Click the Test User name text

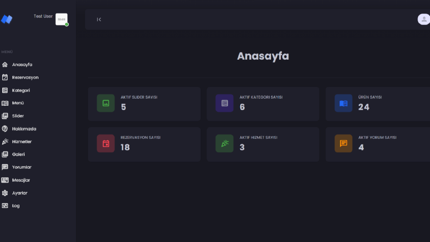[43, 16]
